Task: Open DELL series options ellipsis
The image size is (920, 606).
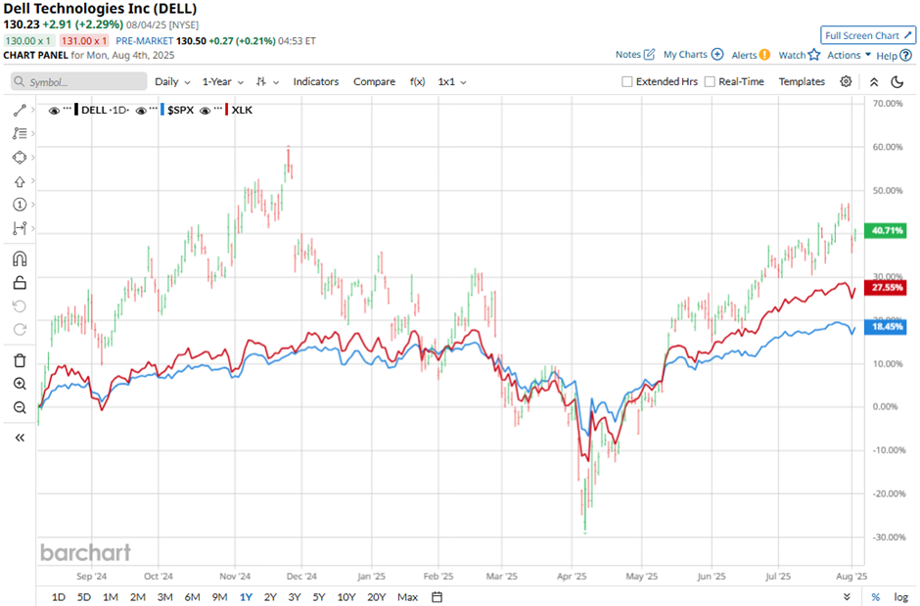Action: 67,109
